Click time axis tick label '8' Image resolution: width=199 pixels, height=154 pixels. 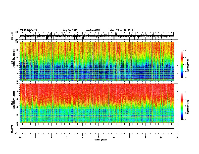click(x=145, y=137)
